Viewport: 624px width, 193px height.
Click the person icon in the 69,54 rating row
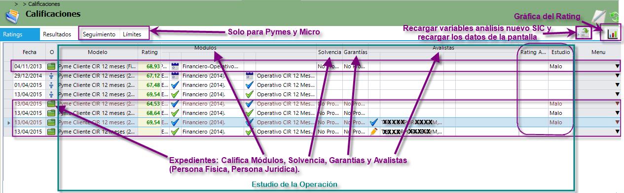pos(52,94)
